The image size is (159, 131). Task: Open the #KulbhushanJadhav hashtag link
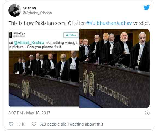click(x=109, y=23)
